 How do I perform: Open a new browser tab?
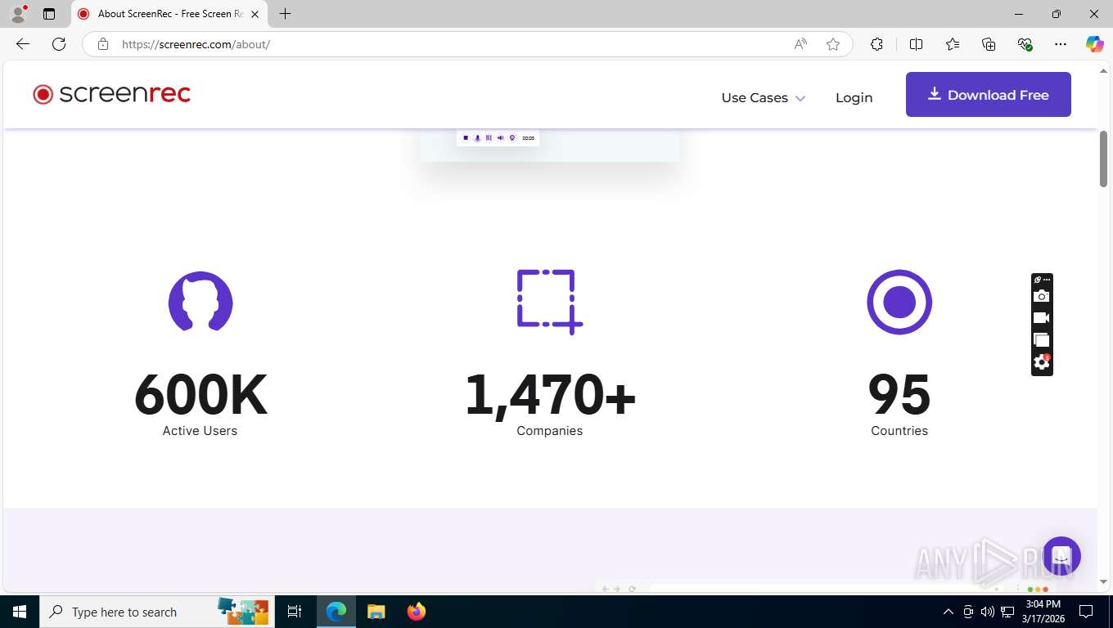click(x=285, y=14)
